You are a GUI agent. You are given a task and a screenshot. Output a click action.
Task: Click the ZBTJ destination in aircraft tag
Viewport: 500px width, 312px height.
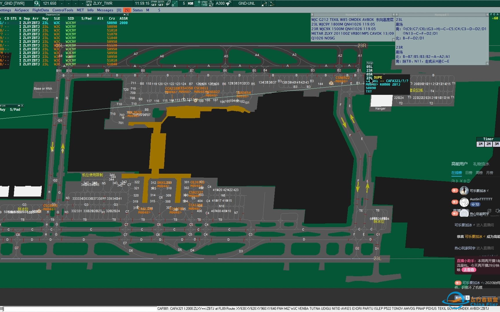coord(396,84)
